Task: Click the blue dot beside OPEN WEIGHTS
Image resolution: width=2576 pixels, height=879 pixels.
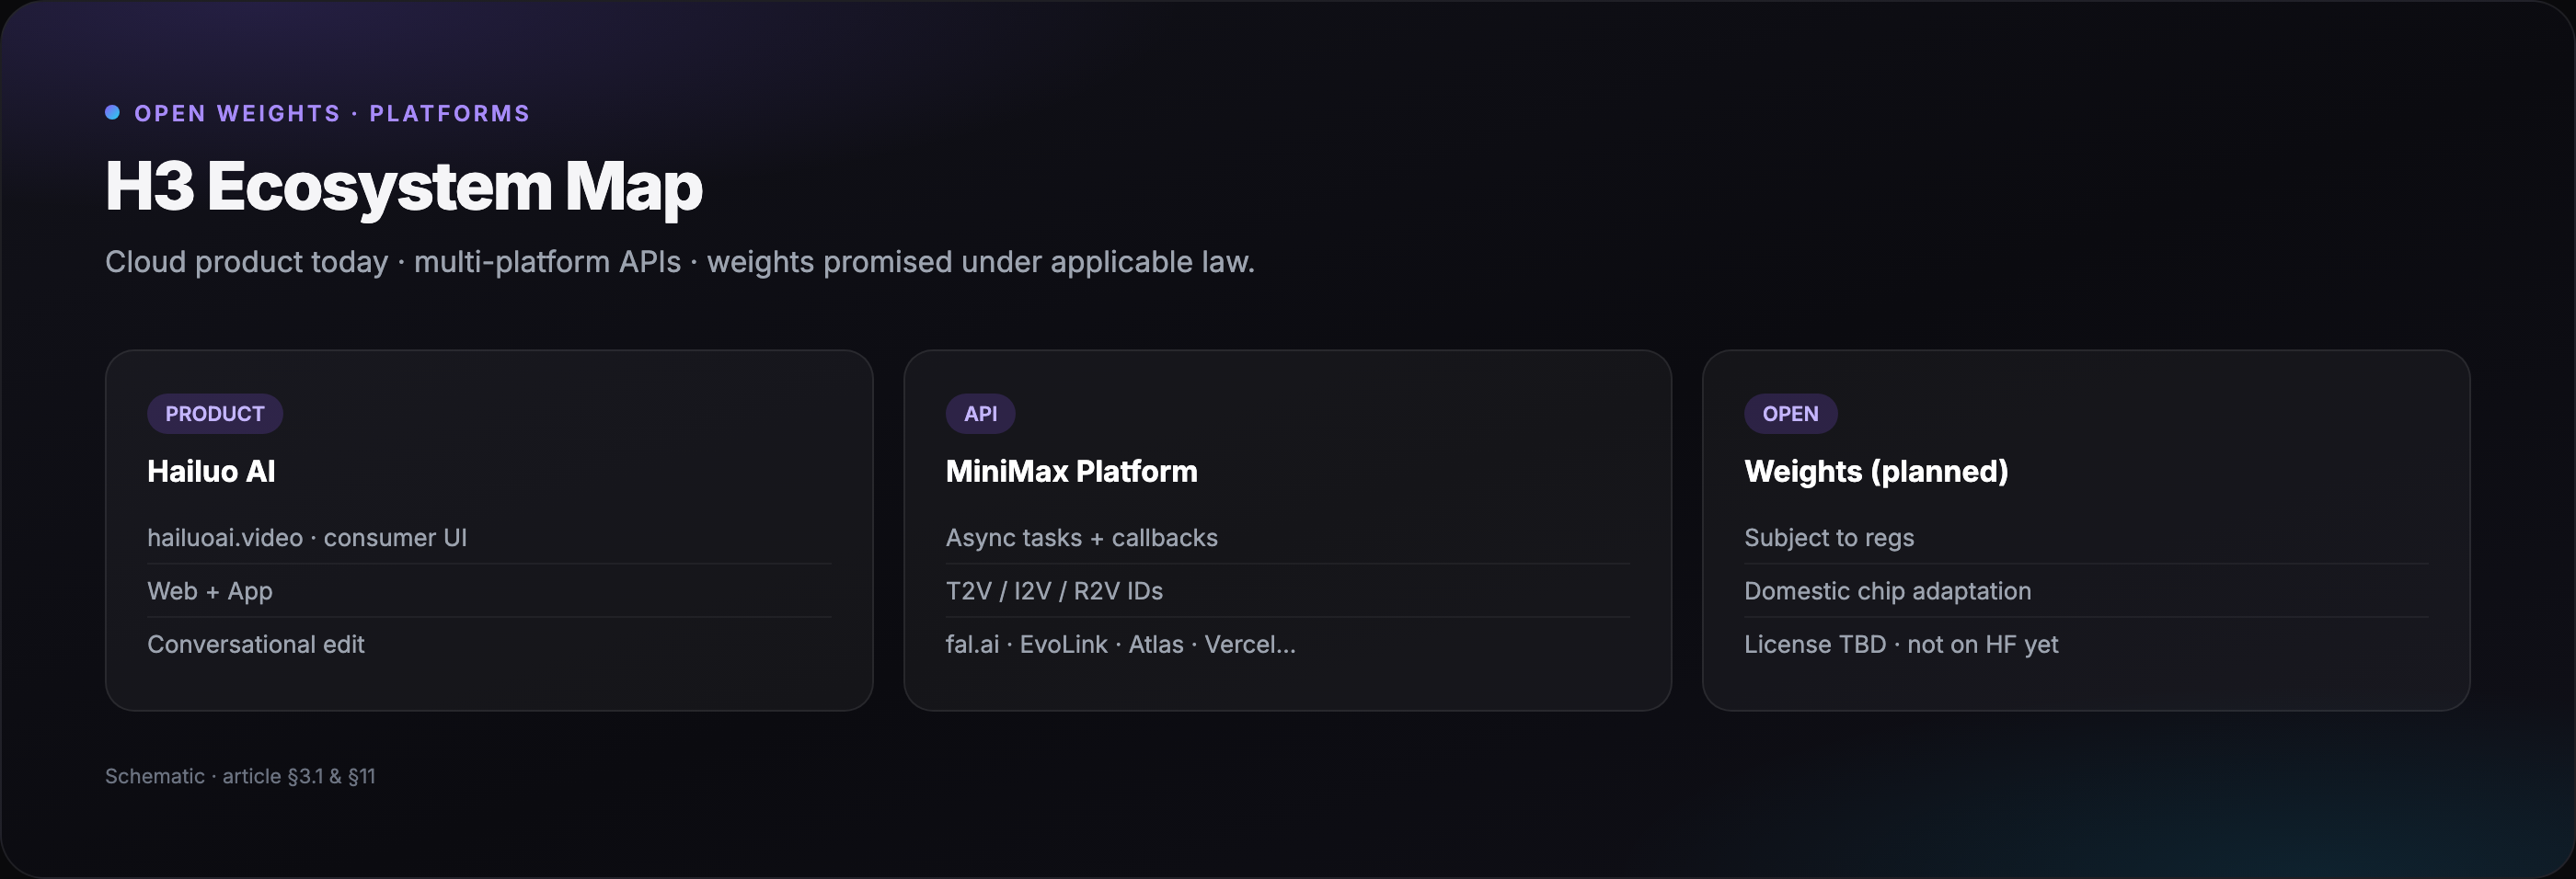Action: 113,113
